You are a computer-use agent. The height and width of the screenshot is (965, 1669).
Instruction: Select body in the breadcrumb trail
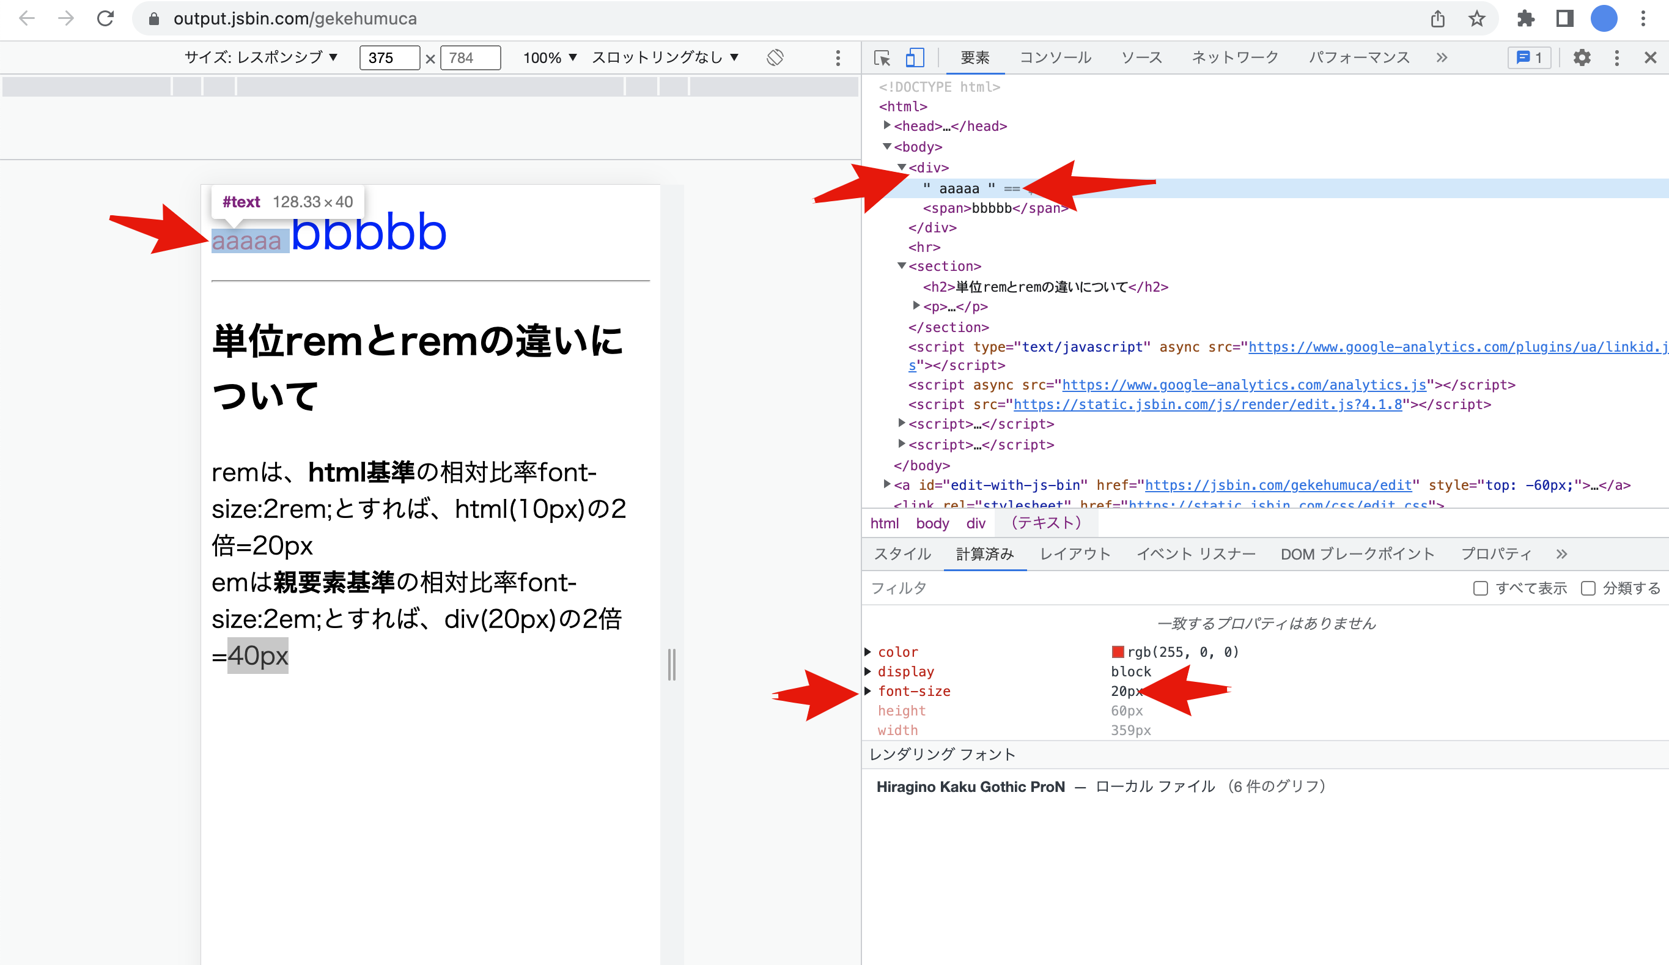(x=932, y=523)
